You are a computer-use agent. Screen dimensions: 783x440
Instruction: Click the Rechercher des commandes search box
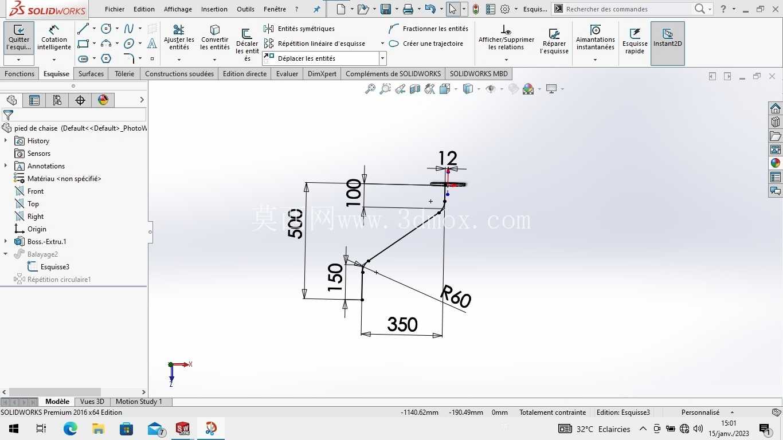[628, 9]
